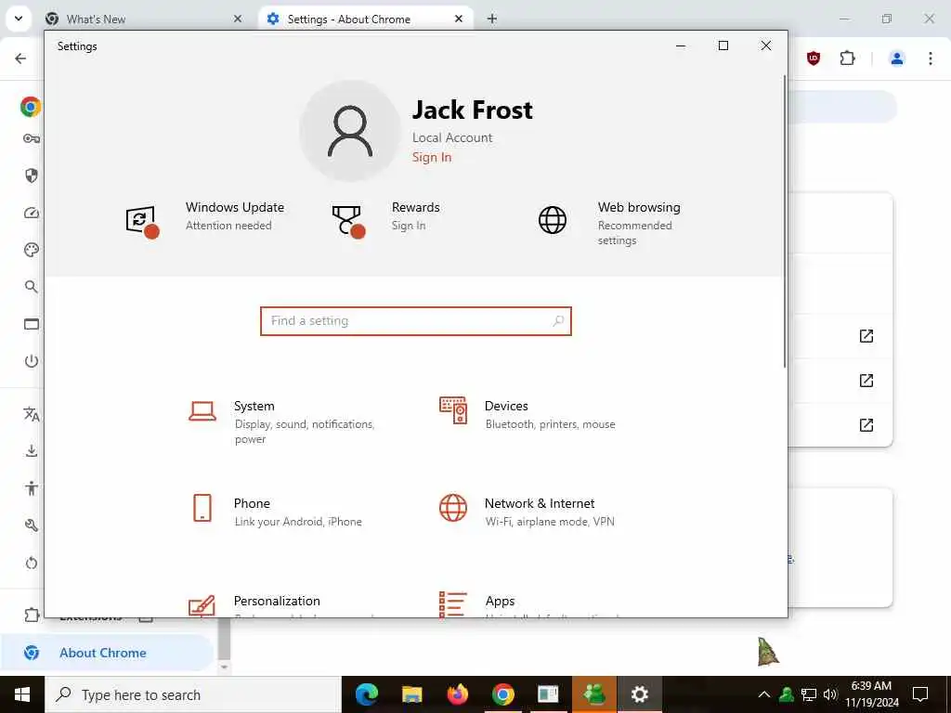Click the Google Chrome logo in the Chrome settings sidebar
The height and width of the screenshot is (713, 951).
pyautogui.click(x=31, y=107)
